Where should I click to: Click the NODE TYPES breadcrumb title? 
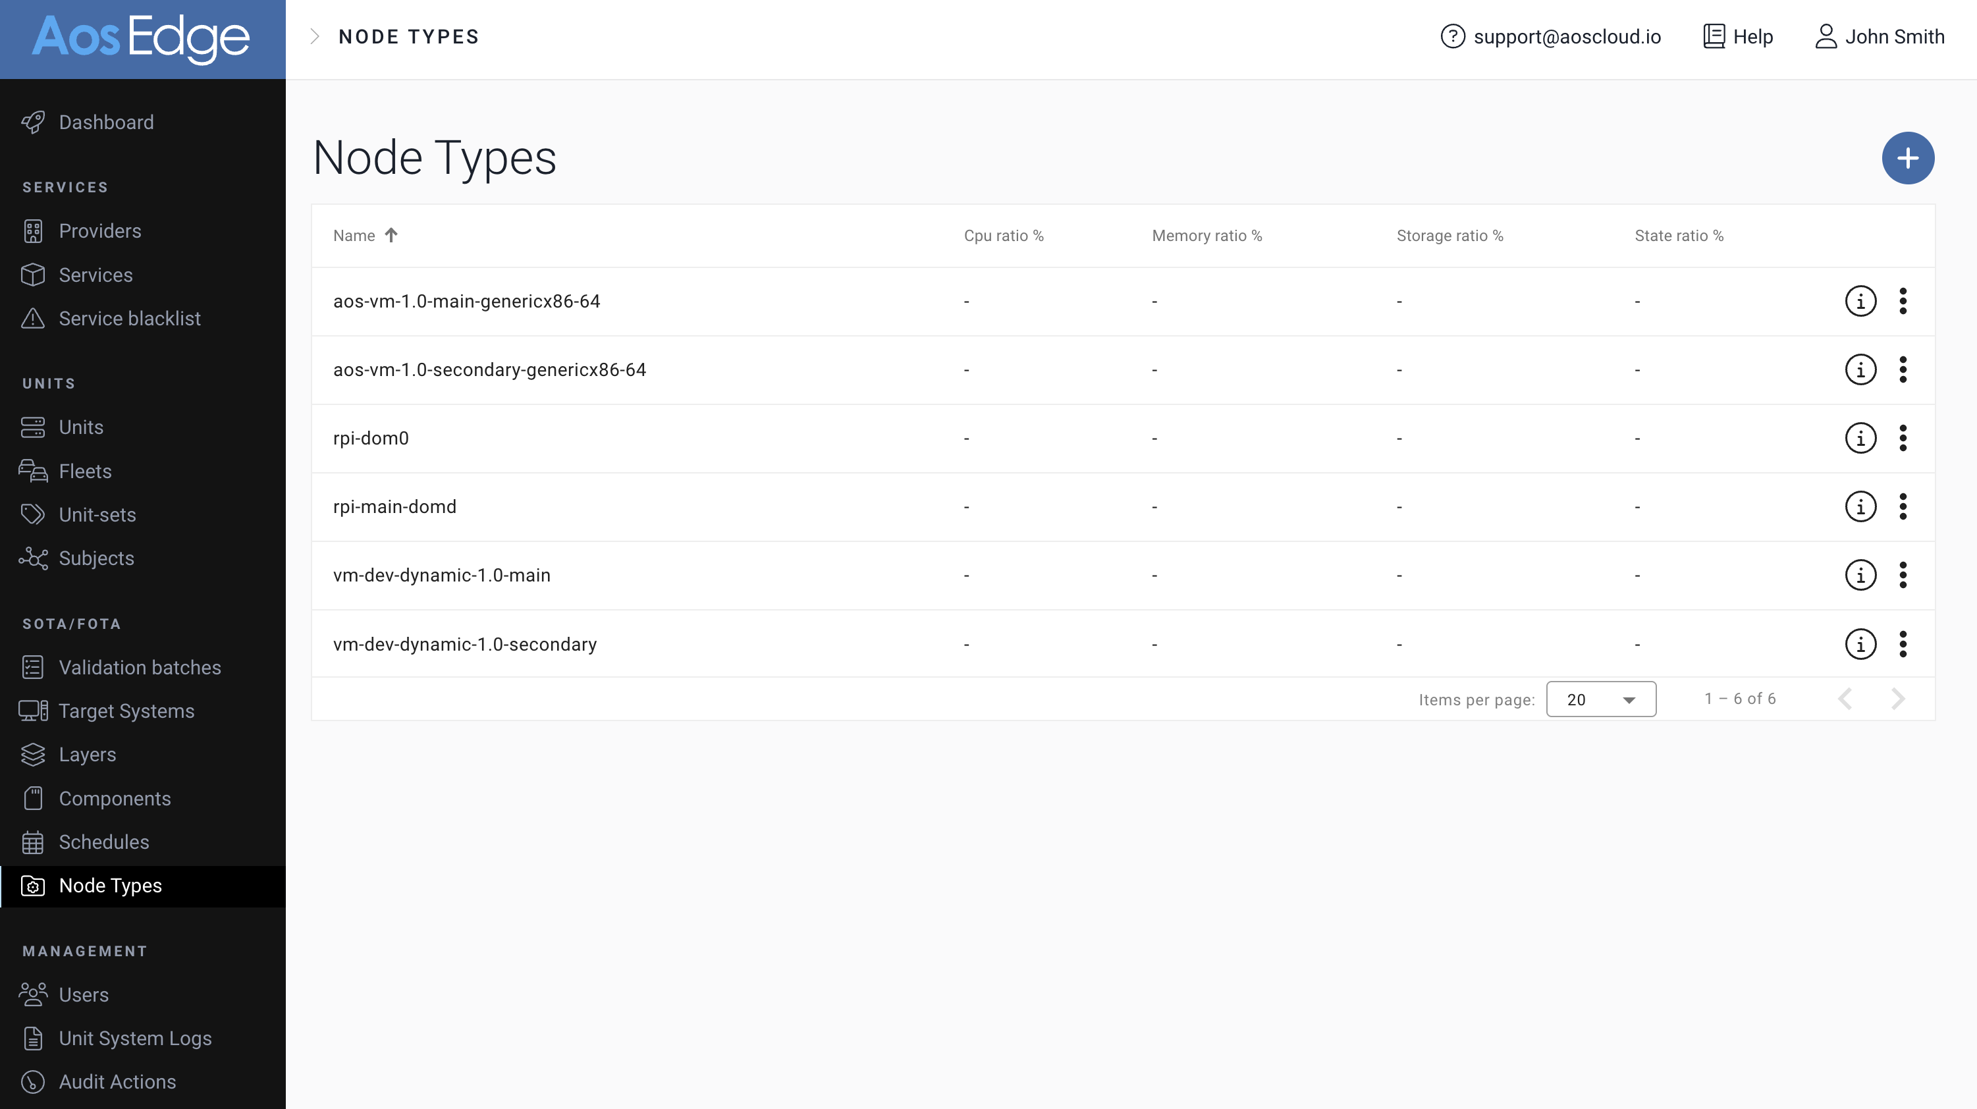tap(409, 36)
